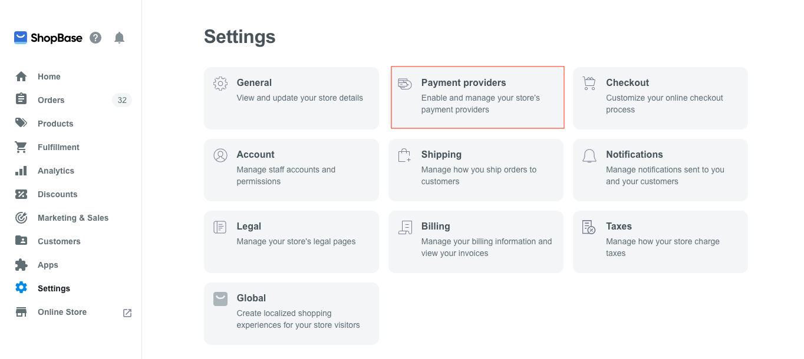Image resolution: width=804 pixels, height=359 pixels.
Task: Click the Orders count badge 32
Action: [x=122, y=100]
